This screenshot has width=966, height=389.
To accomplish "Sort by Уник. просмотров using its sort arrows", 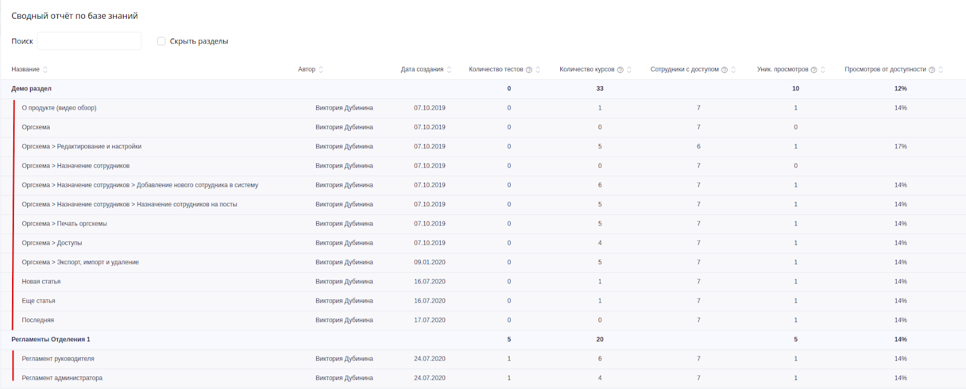I will [823, 70].
